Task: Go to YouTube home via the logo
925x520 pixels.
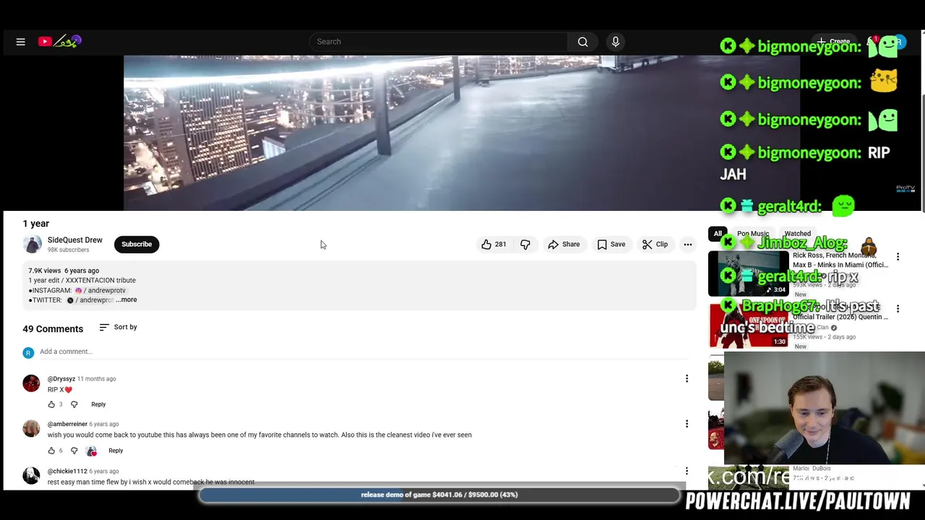Action: pyautogui.click(x=59, y=42)
